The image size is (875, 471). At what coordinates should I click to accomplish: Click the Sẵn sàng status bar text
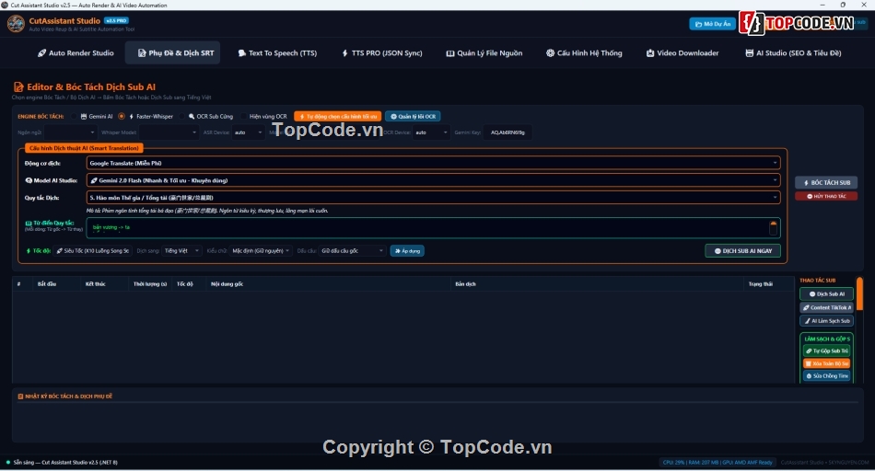pyautogui.click(x=65, y=463)
